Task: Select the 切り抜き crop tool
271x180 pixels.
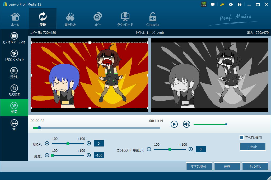Action: pyautogui.click(x=14, y=91)
